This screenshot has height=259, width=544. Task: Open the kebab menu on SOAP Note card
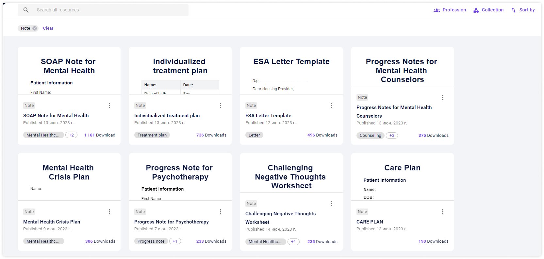click(x=109, y=105)
